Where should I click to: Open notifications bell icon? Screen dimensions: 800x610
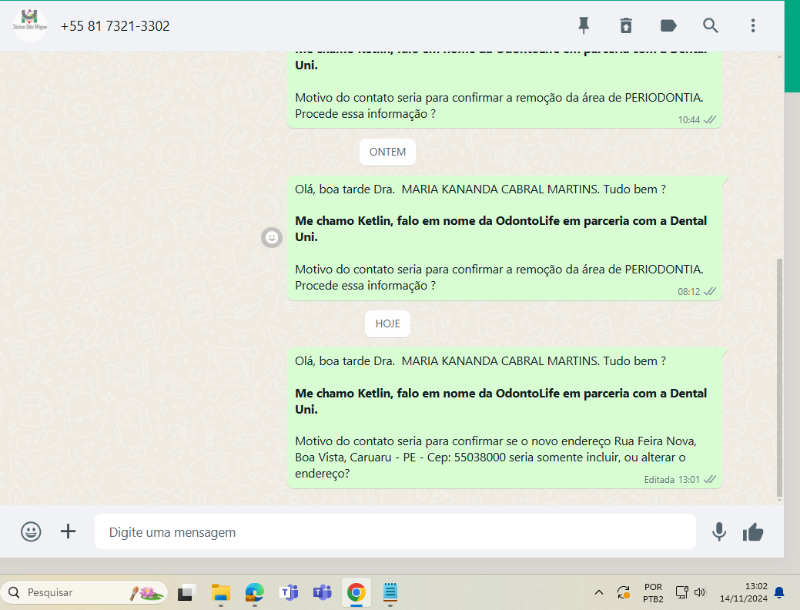[x=779, y=592]
